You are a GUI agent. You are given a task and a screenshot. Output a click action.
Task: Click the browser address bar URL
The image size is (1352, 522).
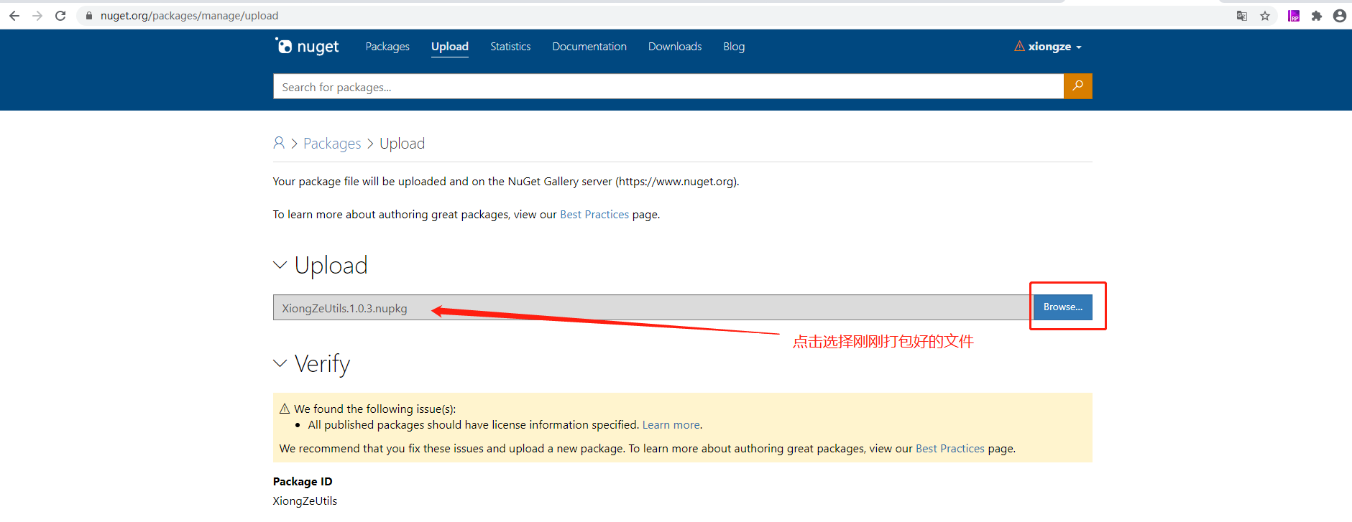(x=189, y=16)
